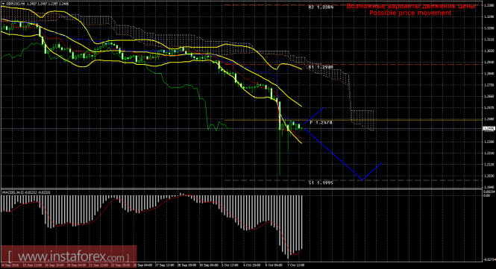Click the '28 Sep 20:00' time axis label
This screenshot has height=269, width=496.
coord(186,265)
